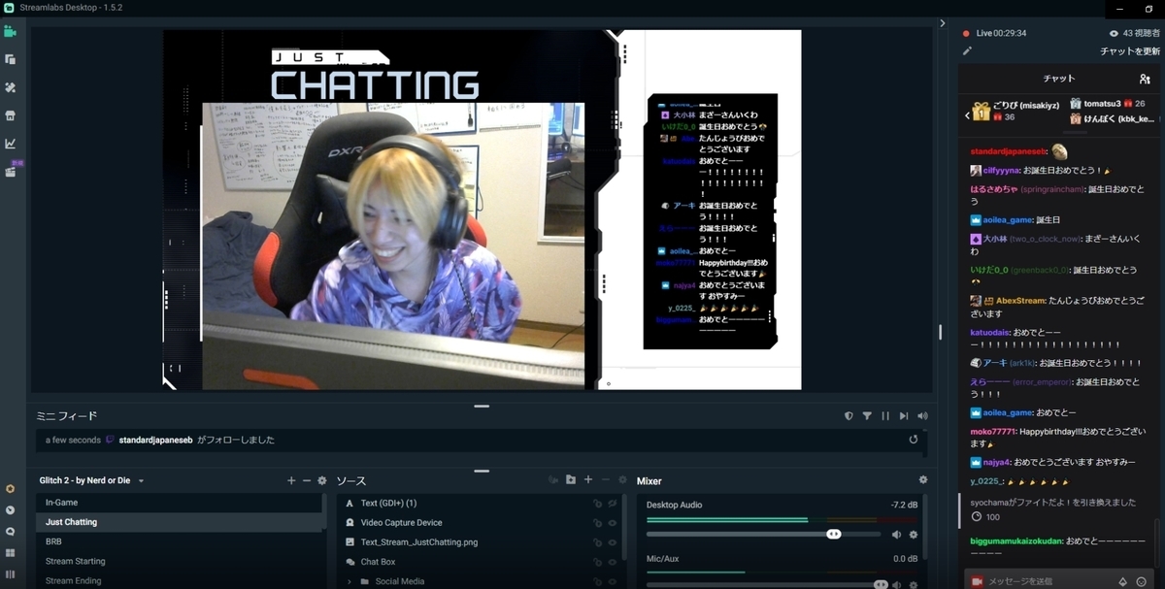Adjust the Mic/Aux volume slider handle
Viewport: 1165px width, 589px height.
coord(881,584)
